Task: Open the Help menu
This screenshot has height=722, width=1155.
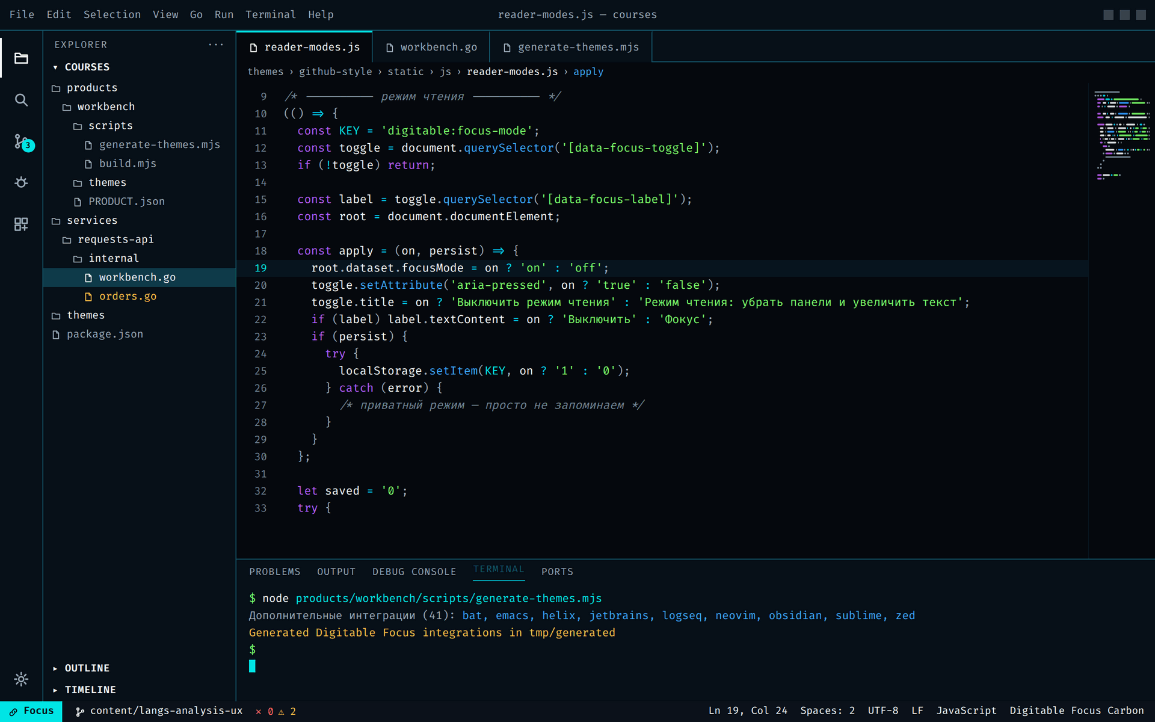Action: pyautogui.click(x=321, y=14)
